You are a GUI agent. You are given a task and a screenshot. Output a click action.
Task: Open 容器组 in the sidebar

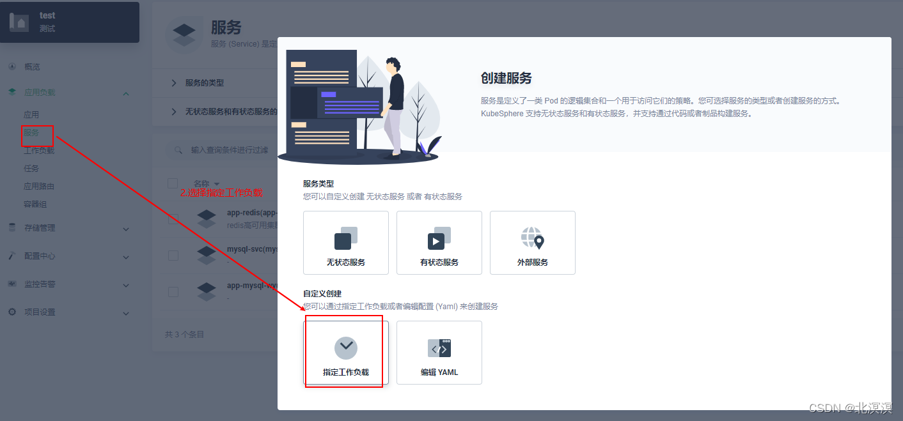[35, 204]
